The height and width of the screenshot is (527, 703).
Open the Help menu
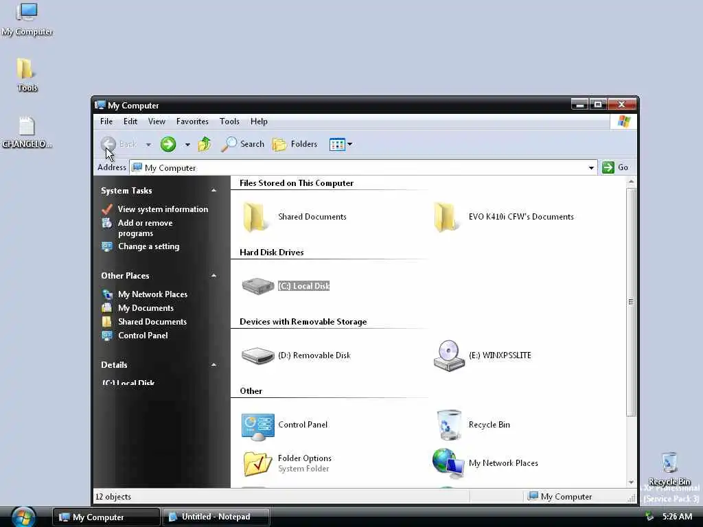click(x=259, y=121)
